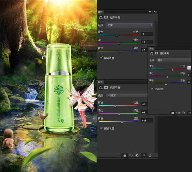
Task: Click the 黄色-蓝色 value field showing +18
Action: 147,120
